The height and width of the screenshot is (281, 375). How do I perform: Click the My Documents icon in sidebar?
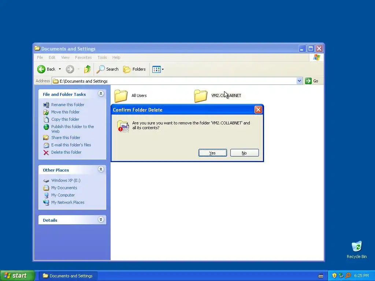tap(46, 188)
